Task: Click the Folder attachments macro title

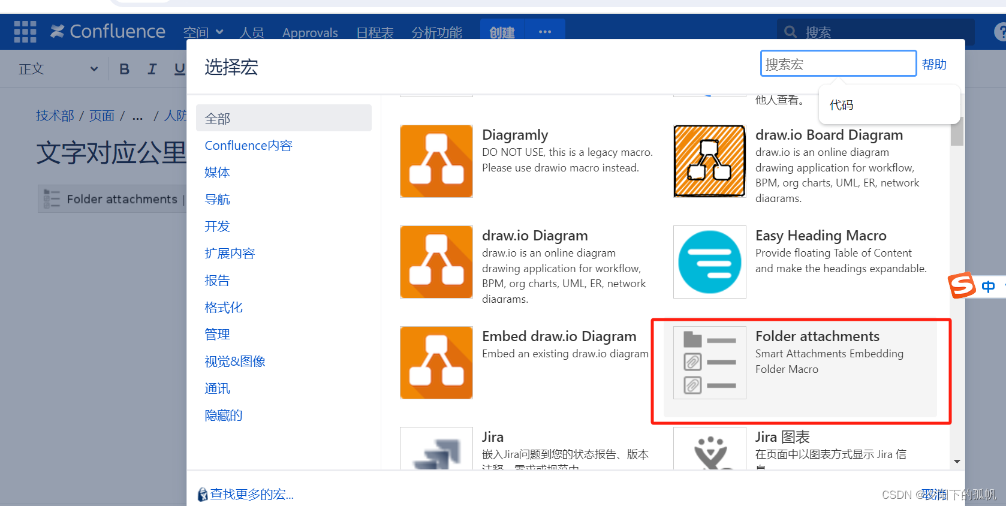Action: (817, 336)
